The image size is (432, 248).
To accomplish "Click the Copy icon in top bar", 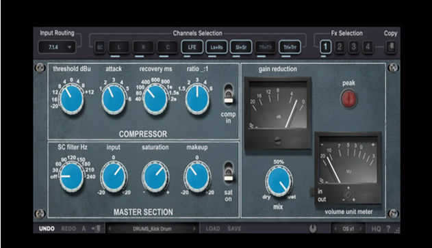I will [391, 47].
